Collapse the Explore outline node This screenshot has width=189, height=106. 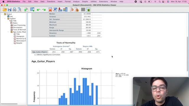pos(5,19)
